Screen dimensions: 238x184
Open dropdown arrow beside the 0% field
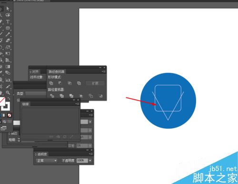point(90,145)
